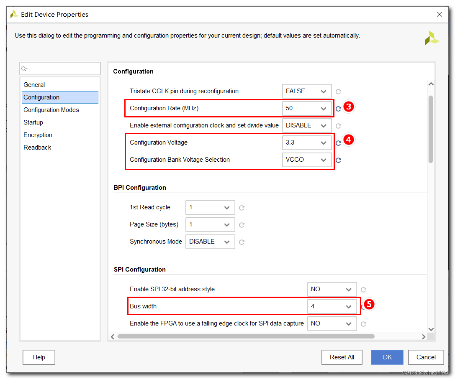Confirm changes with OK button

tap(387, 357)
